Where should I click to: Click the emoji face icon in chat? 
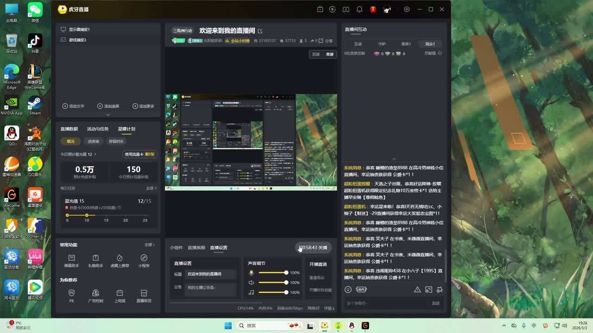point(348,290)
